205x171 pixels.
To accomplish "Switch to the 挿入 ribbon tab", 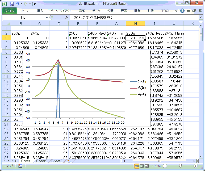I will (x=40, y=11).
